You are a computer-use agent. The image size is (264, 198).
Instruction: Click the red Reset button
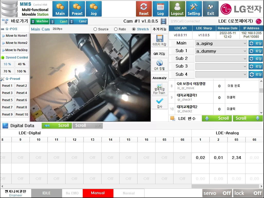click(144, 9)
